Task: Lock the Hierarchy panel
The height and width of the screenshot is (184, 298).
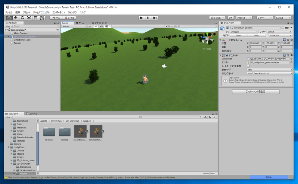Action: [55, 23]
